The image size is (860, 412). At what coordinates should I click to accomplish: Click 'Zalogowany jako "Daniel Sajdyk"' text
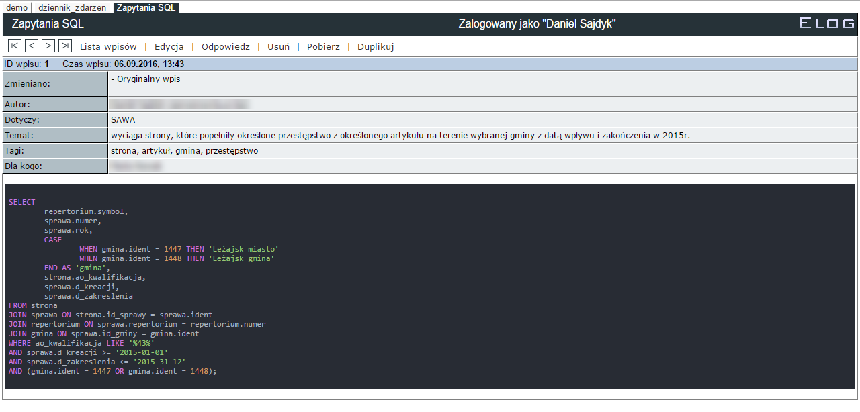tap(537, 23)
